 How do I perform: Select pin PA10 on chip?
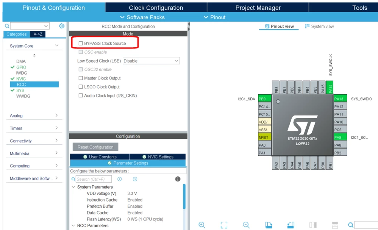[340, 122]
